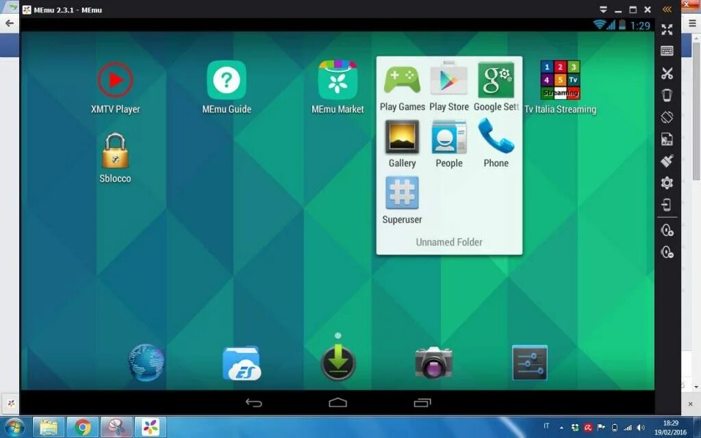Launch the MEmu Guide app

pos(226,81)
